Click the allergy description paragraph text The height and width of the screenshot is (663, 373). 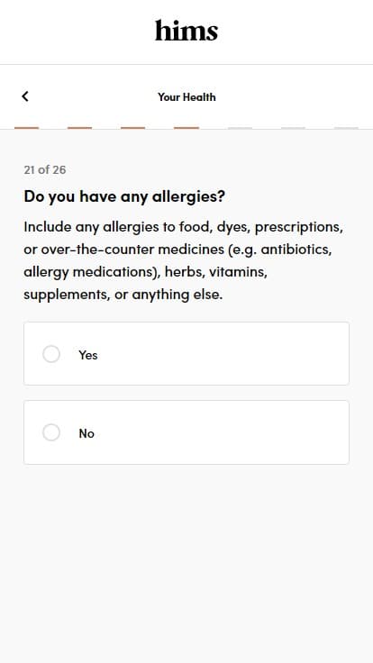click(184, 260)
